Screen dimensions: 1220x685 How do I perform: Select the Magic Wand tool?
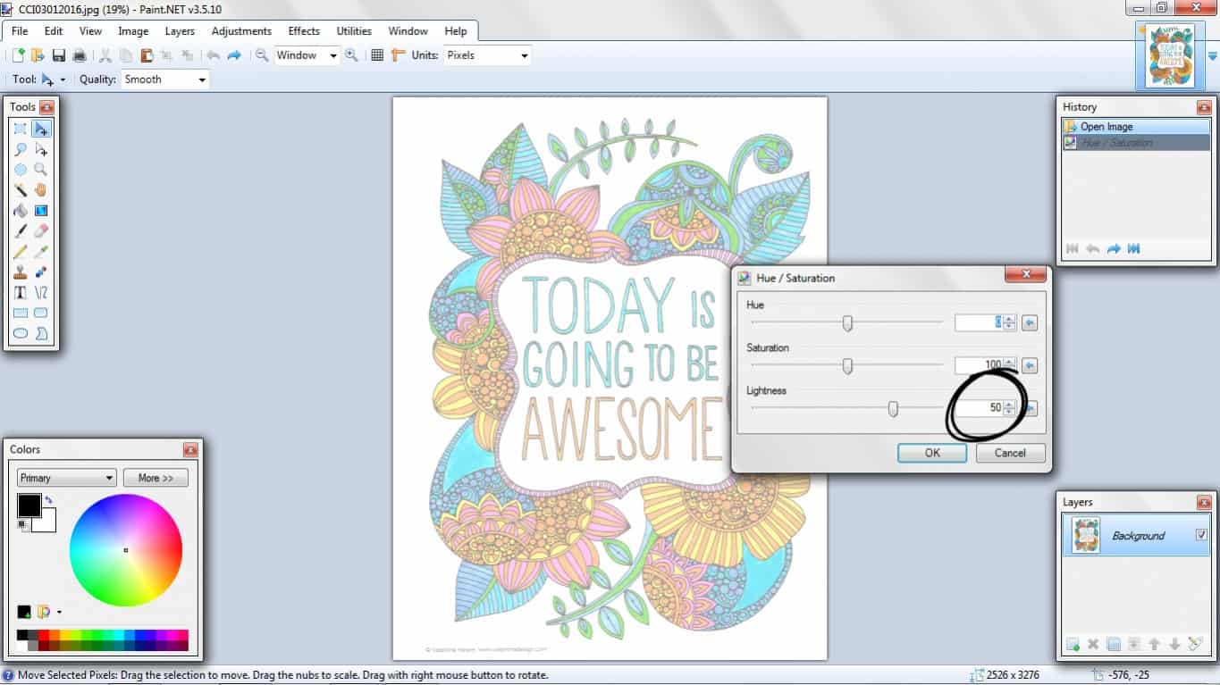pos(20,189)
